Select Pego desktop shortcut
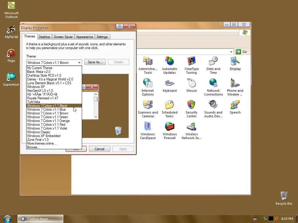This screenshot has height=223, width=298. pyautogui.click(x=11, y=55)
